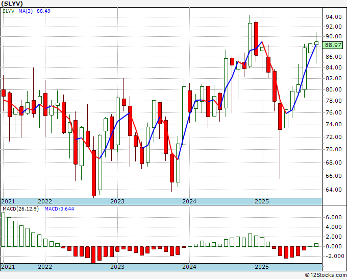
Task: Select the 68.00 price axis label
Action: tap(333, 162)
